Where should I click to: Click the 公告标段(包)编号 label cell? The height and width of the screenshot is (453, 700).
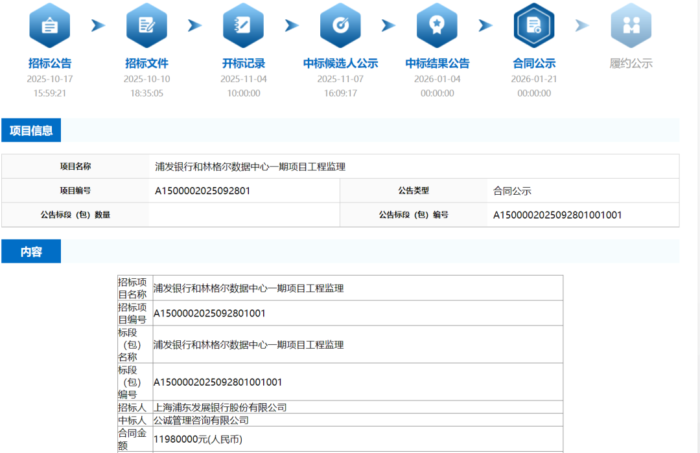click(414, 214)
